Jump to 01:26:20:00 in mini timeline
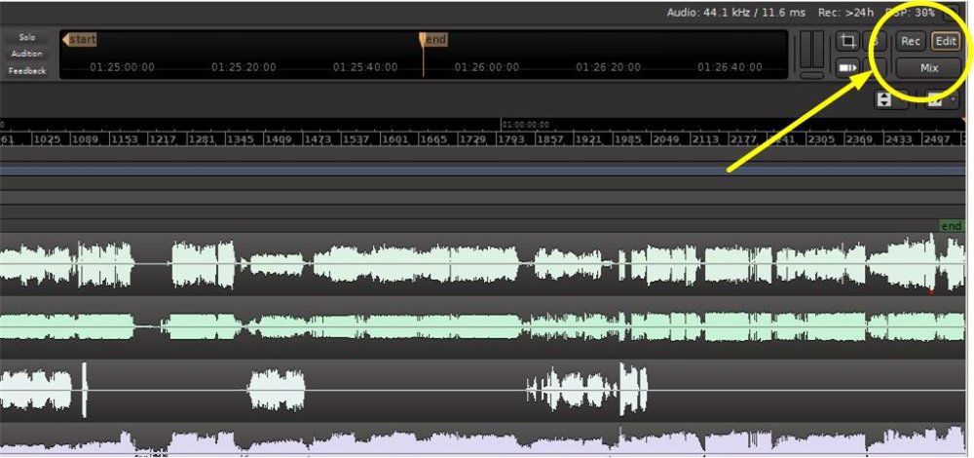 click(x=608, y=67)
